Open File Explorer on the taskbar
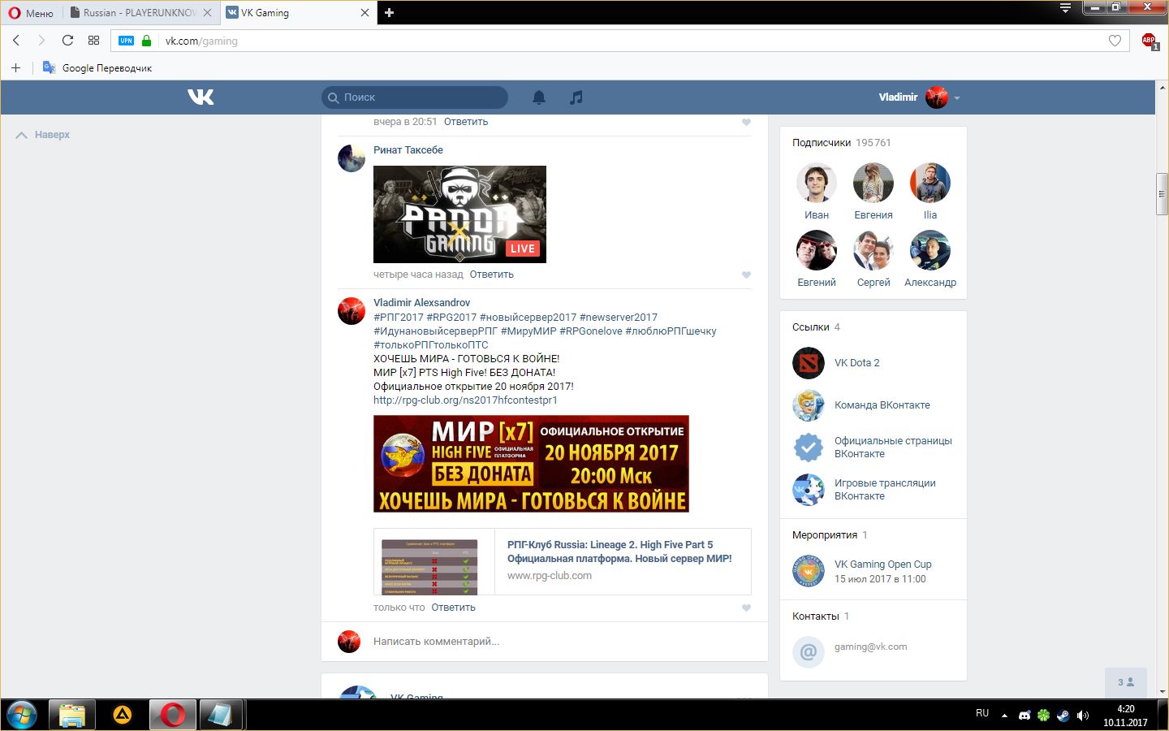The image size is (1169, 731). pos(72,715)
